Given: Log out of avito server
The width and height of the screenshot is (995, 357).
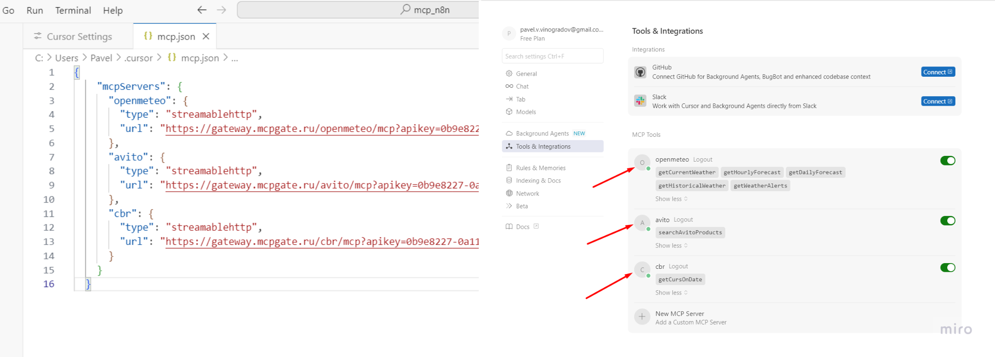Looking at the screenshot, I should [x=683, y=220].
